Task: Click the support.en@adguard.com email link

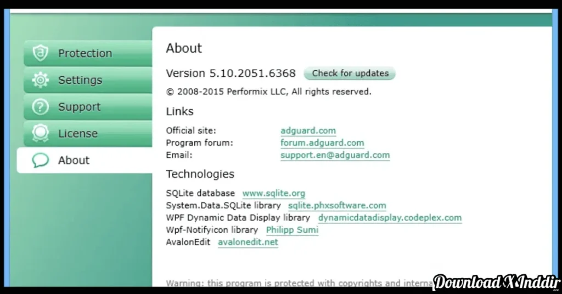Action: click(x=335, y=155)
